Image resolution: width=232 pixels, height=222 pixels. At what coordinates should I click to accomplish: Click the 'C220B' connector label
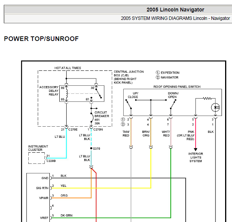(51, 161)
